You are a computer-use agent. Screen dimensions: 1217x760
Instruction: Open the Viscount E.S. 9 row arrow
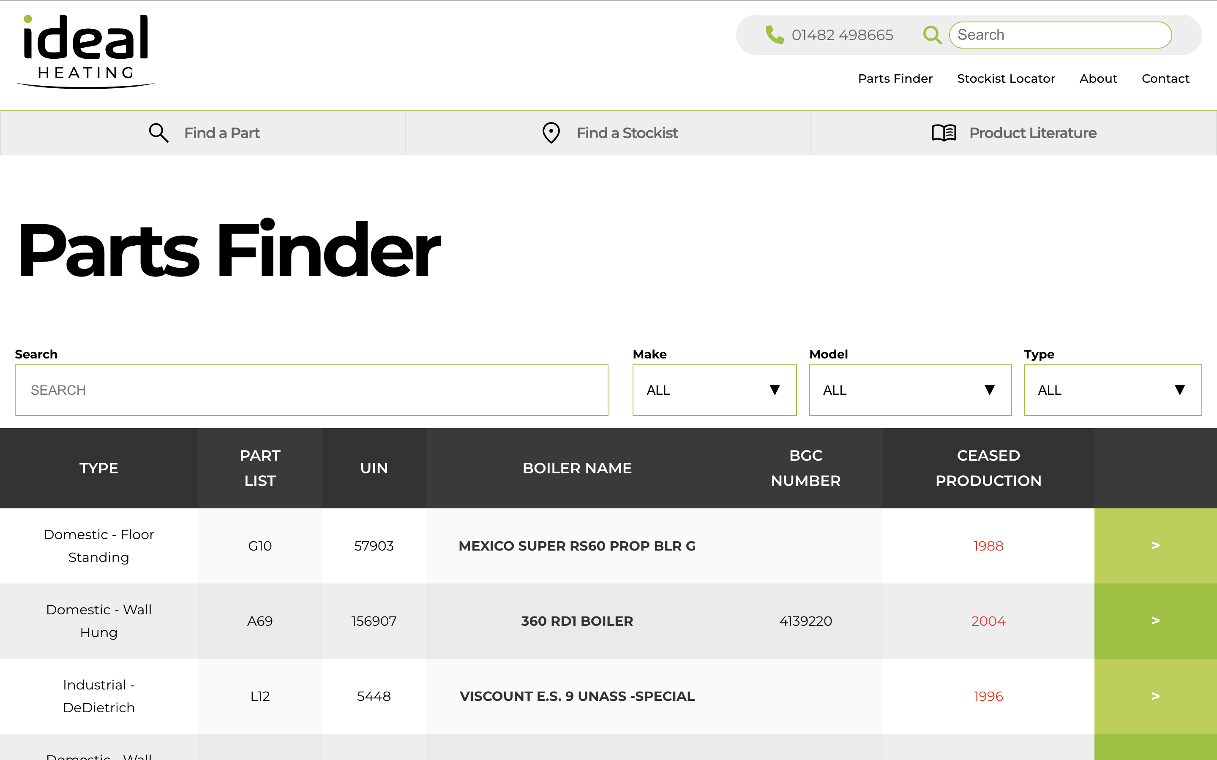click(x=1155, y=696)
